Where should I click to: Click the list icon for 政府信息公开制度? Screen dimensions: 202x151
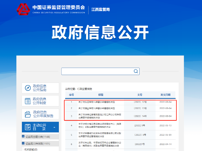[x=28, y=101]
